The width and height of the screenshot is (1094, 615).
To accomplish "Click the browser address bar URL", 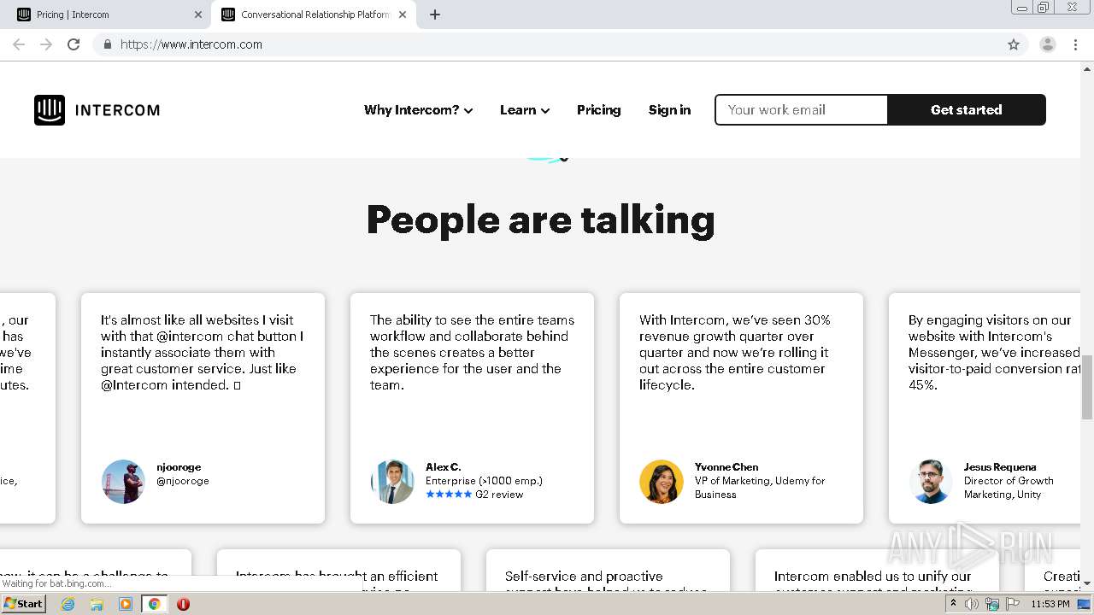I will [x=191, y=44].
